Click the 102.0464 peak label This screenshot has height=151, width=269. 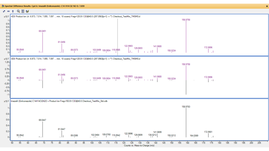coord(95,135)
